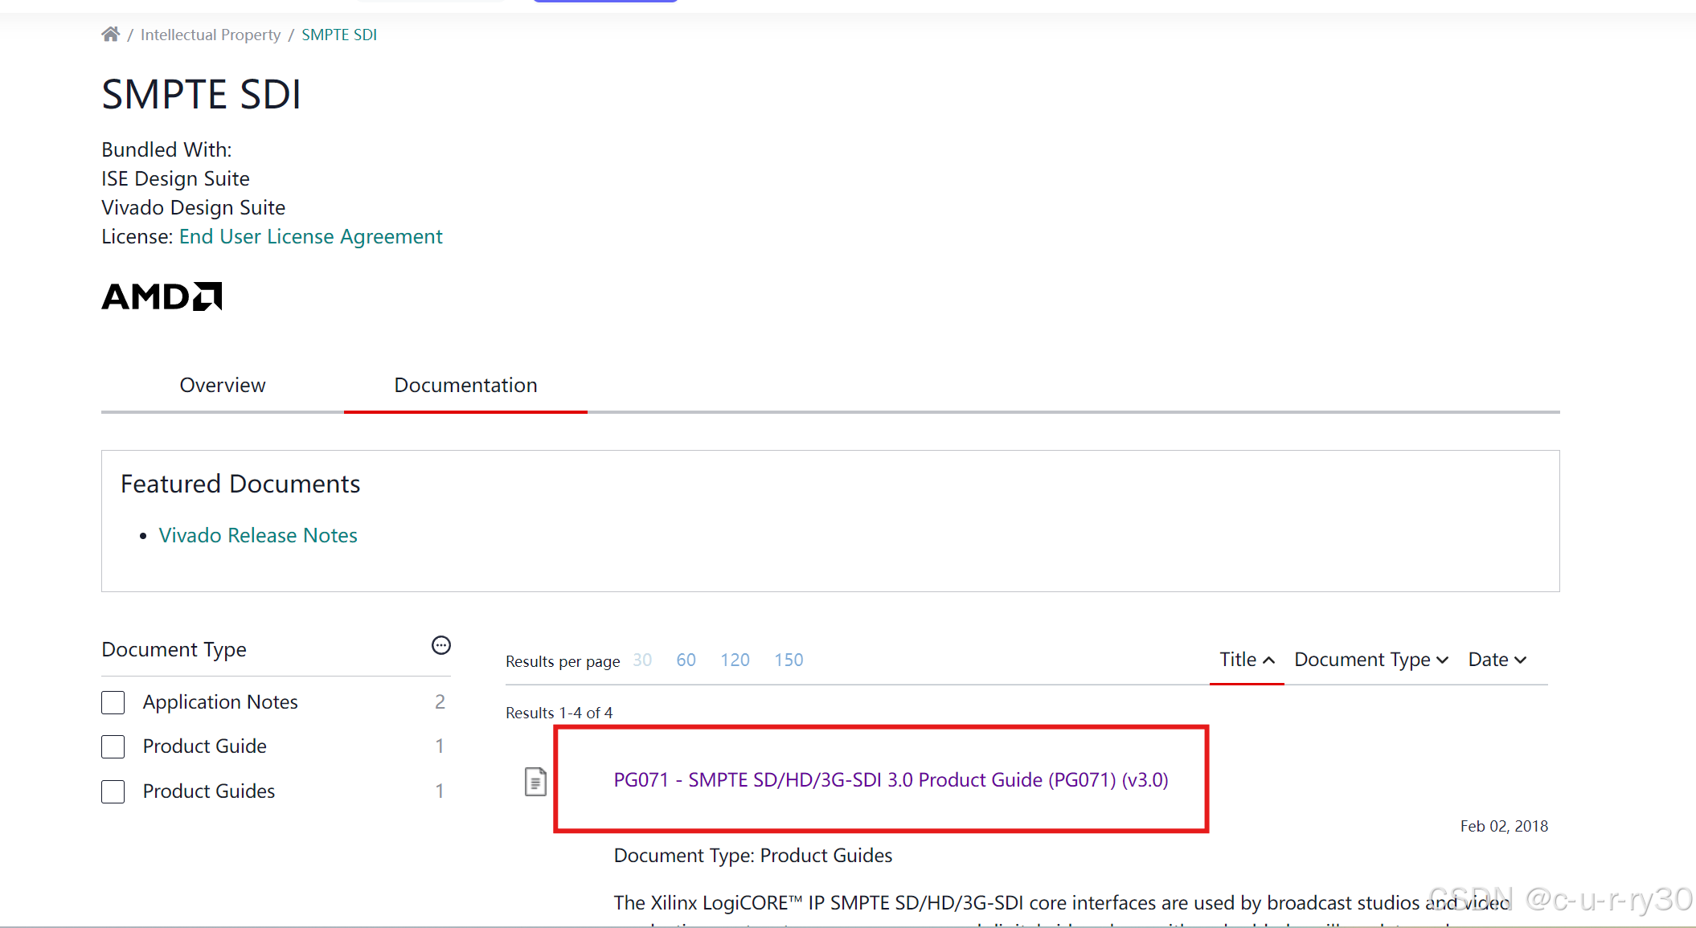Click the AMD logo
The height and width of the screenshot is (928, 1696).
tap(162, 296)
